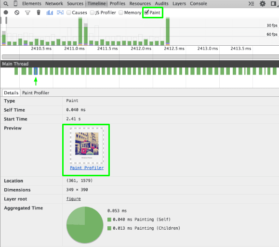This screenshot has height=247, width=279.
Task: Click the Painting (Children) legend entry
Action: click(x=144, y=228)
